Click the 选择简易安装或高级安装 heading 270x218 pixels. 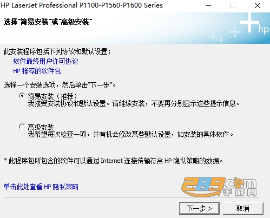pyautogui.click(x=48, y=22)
